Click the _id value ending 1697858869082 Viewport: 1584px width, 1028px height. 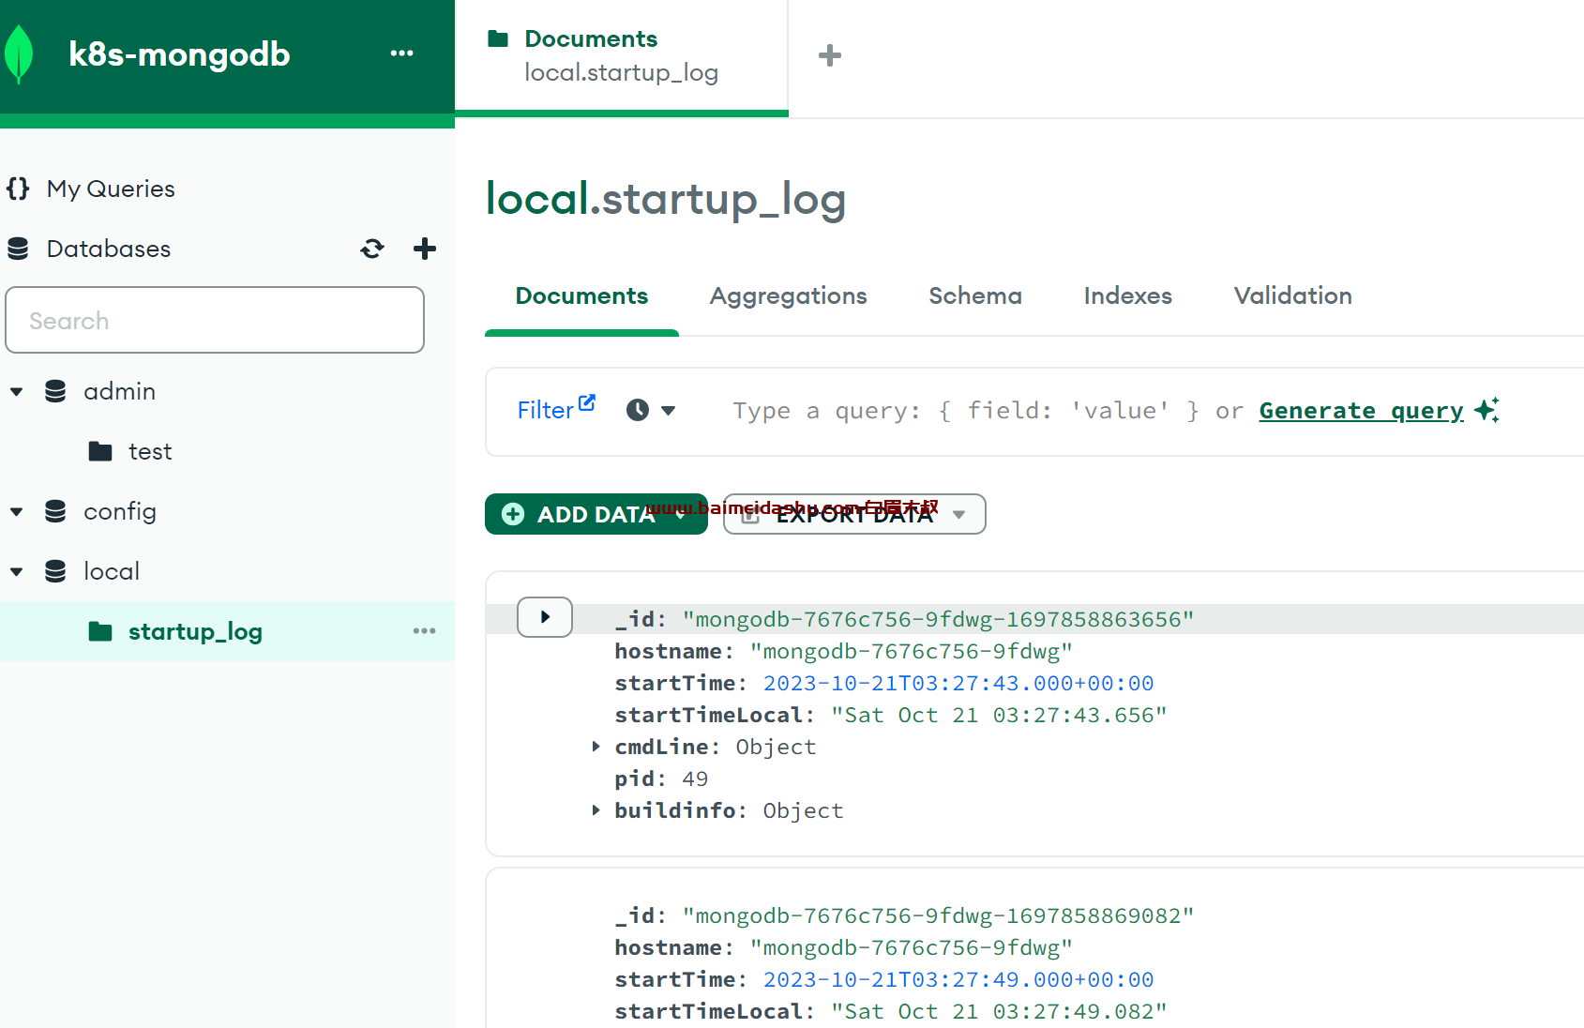point(938,915)
